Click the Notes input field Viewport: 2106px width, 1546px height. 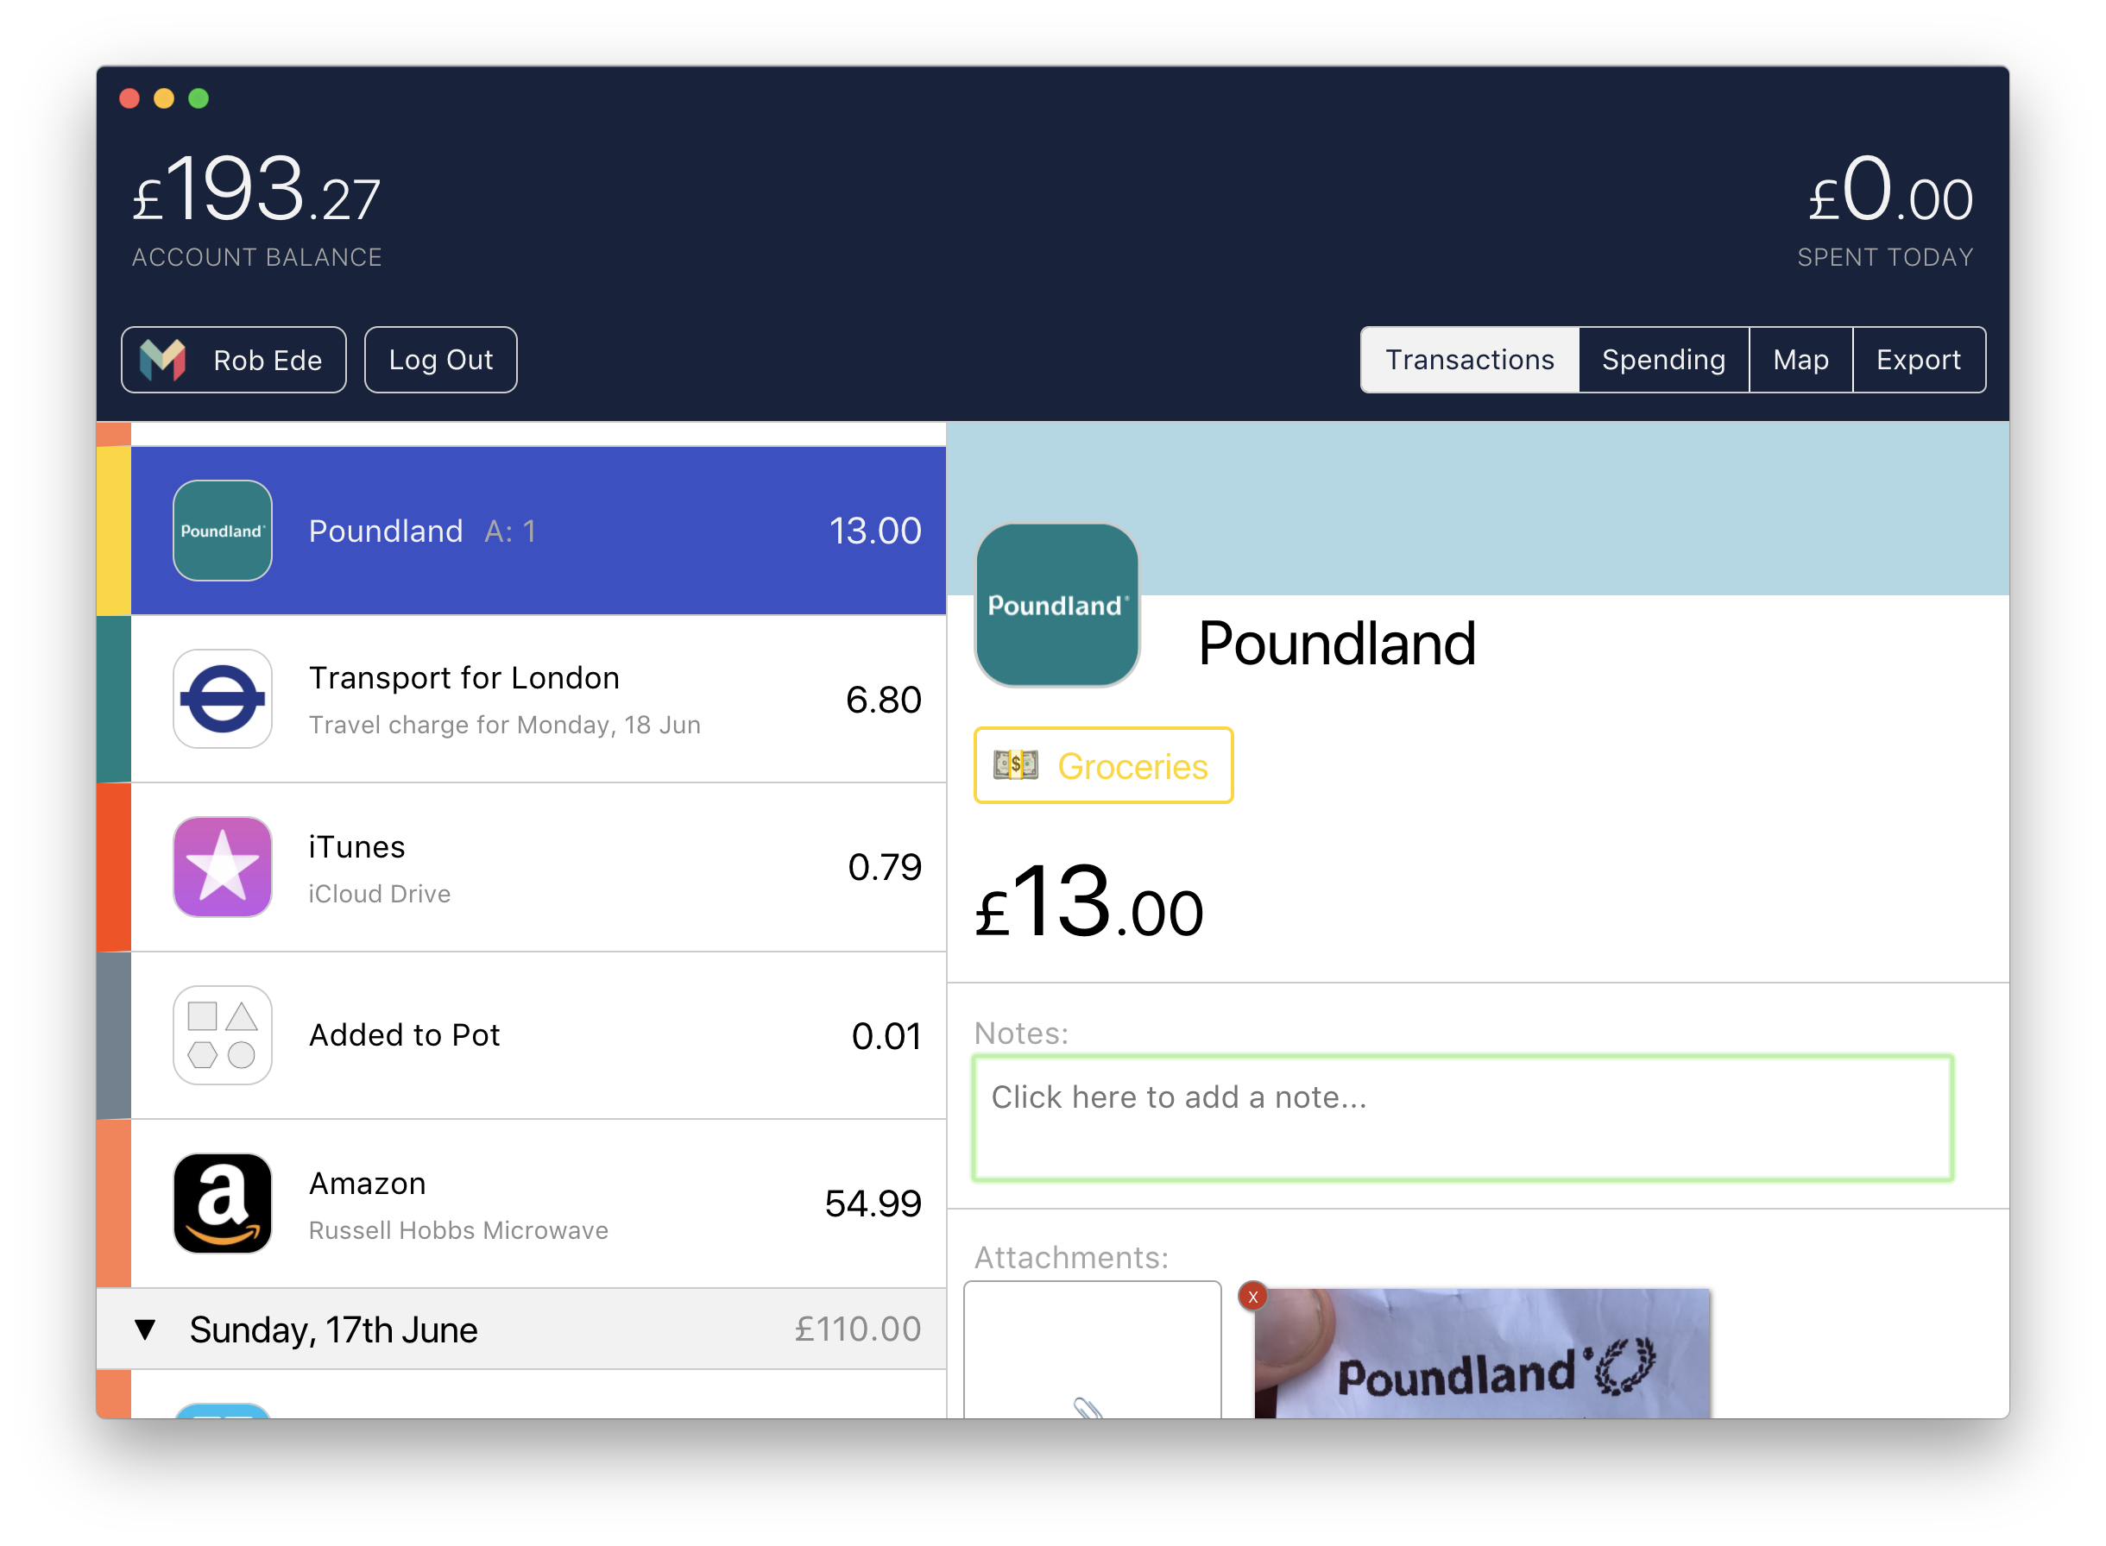tap(1465, 1115)
